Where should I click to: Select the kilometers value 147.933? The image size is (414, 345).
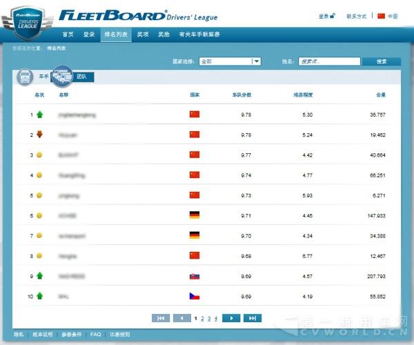coord(377,216)
